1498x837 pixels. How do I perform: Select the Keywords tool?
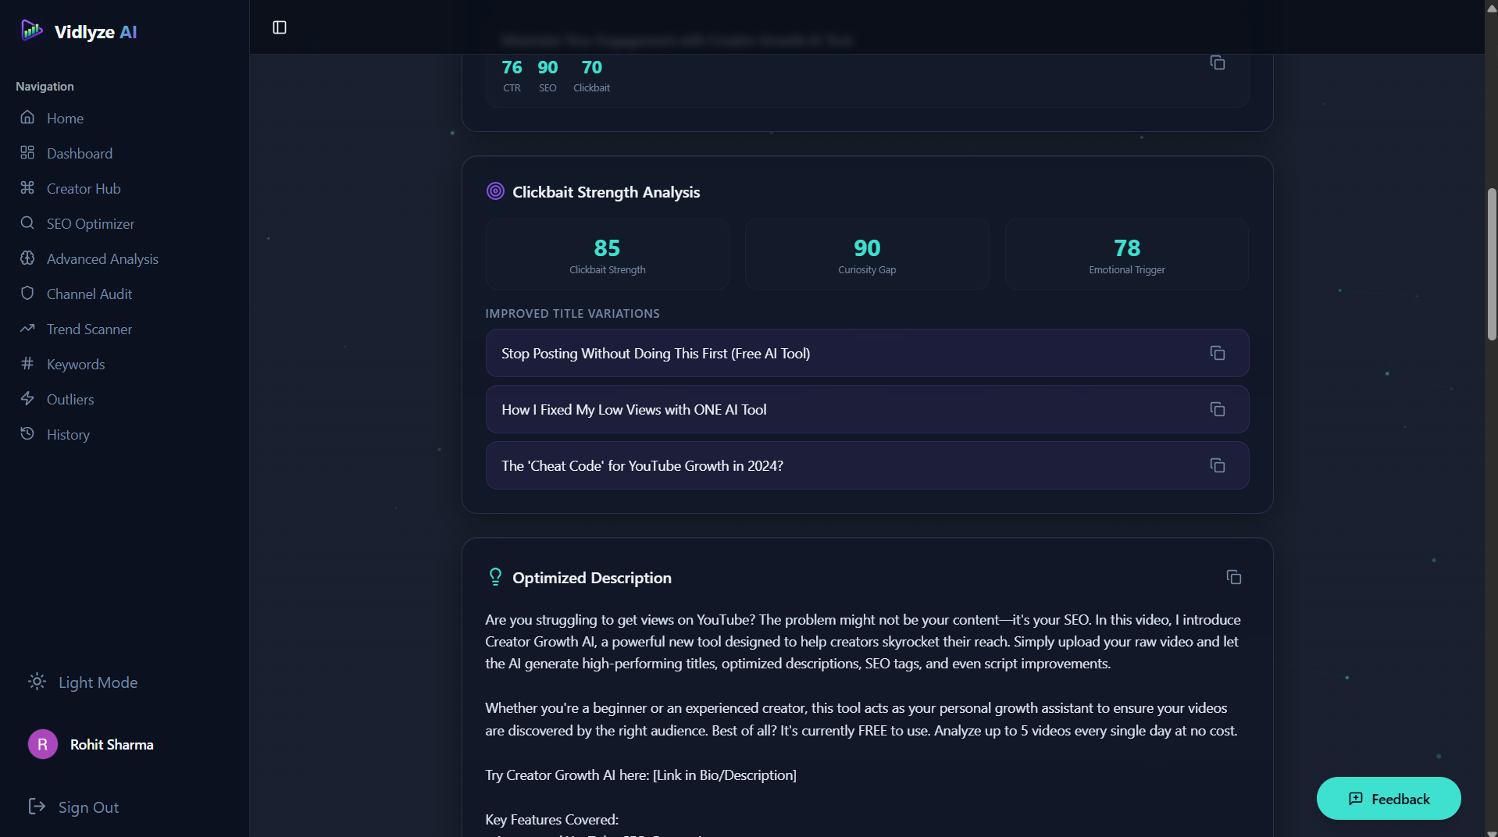point(75,364)
